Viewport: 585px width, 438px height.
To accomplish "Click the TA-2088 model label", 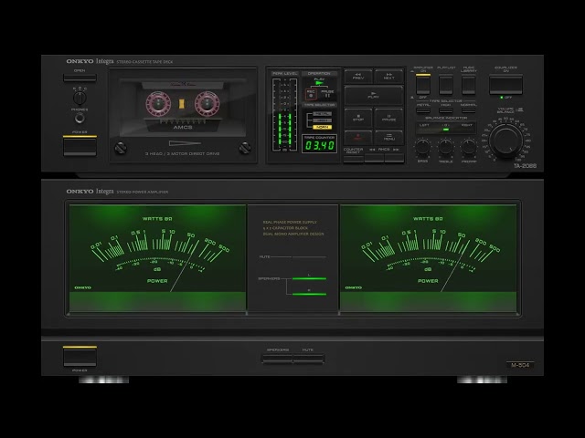I will tap(525, 166).
